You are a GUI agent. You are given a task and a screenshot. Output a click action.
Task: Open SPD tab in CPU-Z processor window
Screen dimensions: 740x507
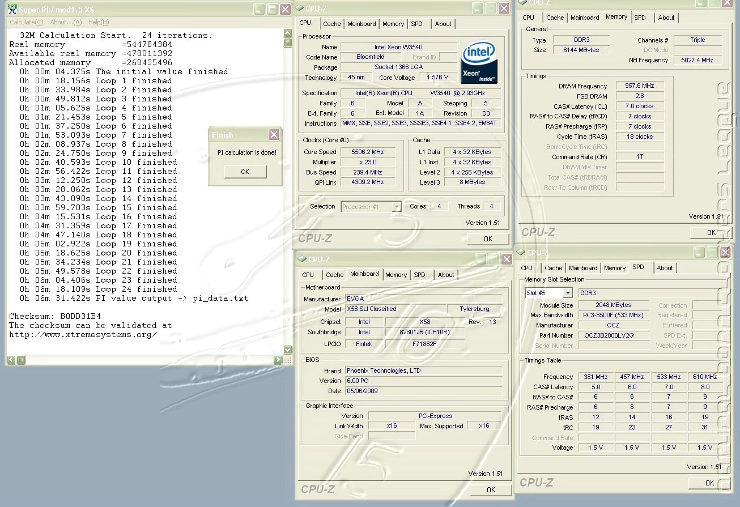416,24
